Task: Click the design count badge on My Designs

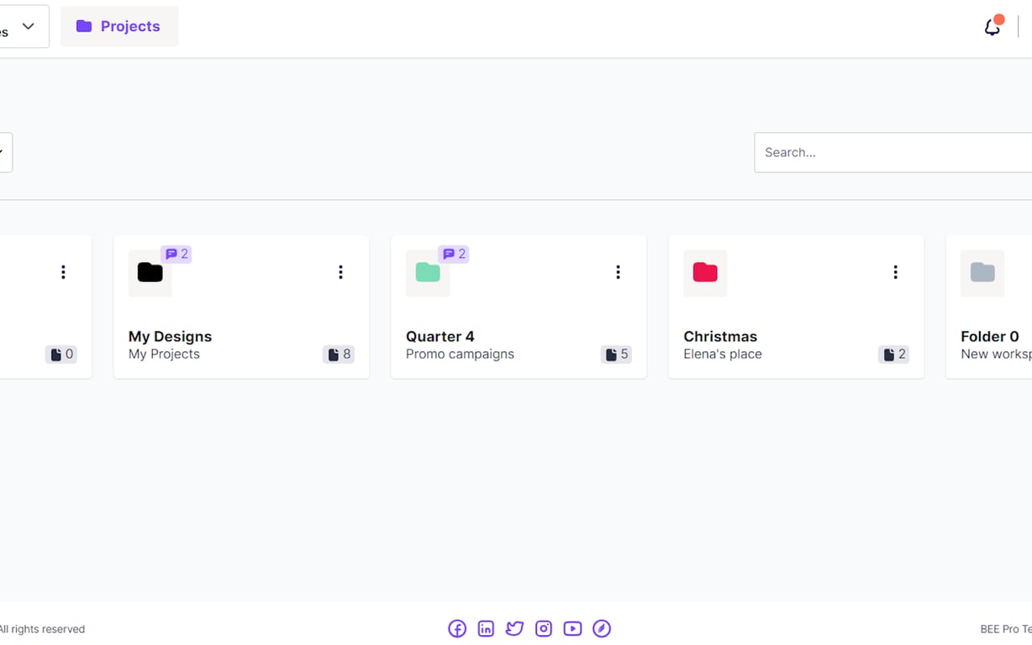Action: click(x=339, y=354)
